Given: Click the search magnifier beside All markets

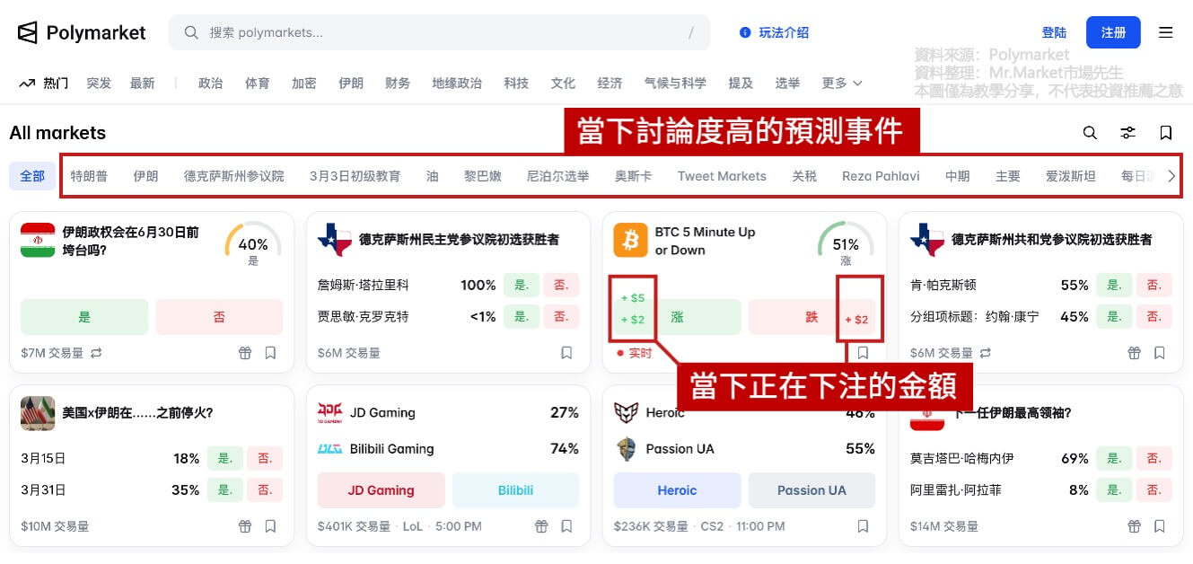Looking at the screenshot, I should click(1090, 133).
